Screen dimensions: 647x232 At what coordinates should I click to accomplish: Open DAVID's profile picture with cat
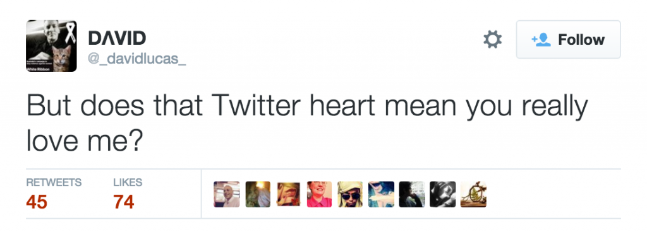point(51,46)
